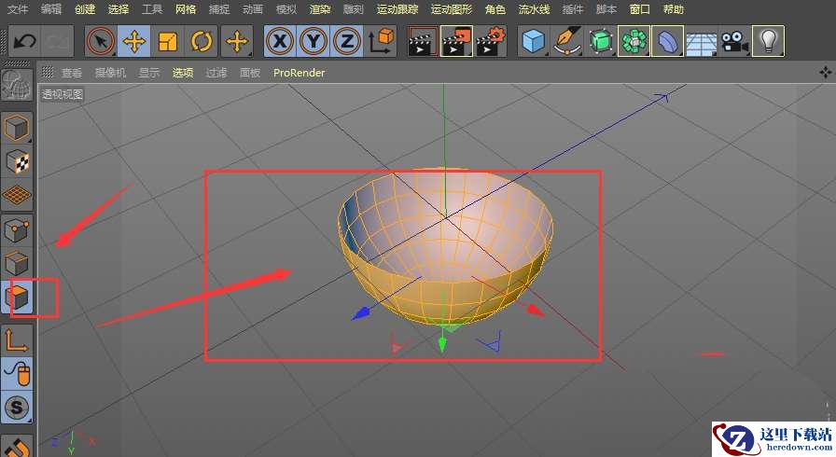Toggle the Y axis lock

[x=313, y=42]
